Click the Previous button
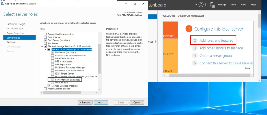Image resolution: width=267 pixels, height=115 pixels. pos(85,102)
